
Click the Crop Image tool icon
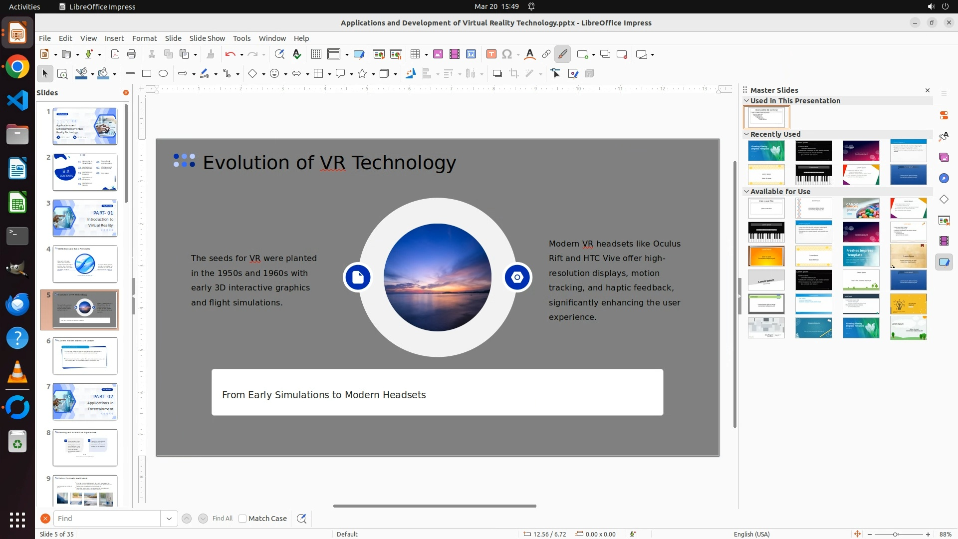(x=513, y=74)
